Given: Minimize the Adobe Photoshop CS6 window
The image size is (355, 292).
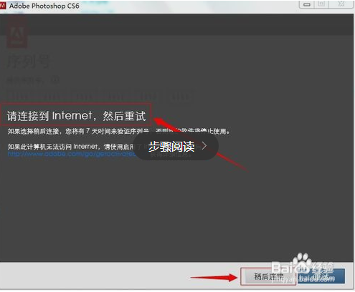Looking at the screenshot, I should tap(307, 4).
